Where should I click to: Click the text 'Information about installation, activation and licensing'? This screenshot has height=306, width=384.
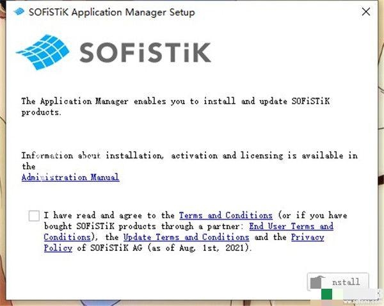(152, 156)
